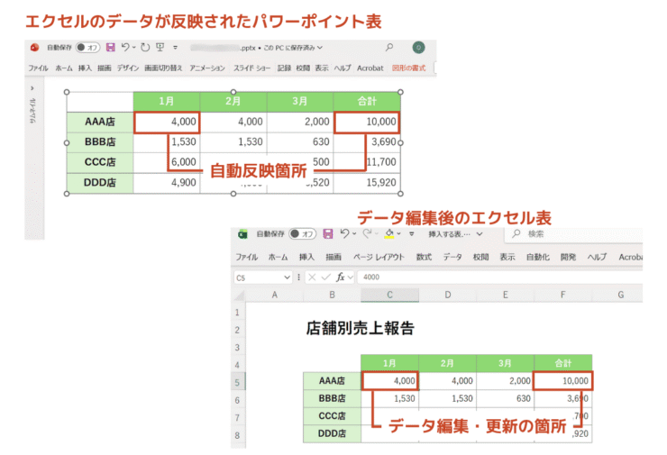
Task: Undo last action in Excel
Action: pyautogui.click(x=344, y=233)
